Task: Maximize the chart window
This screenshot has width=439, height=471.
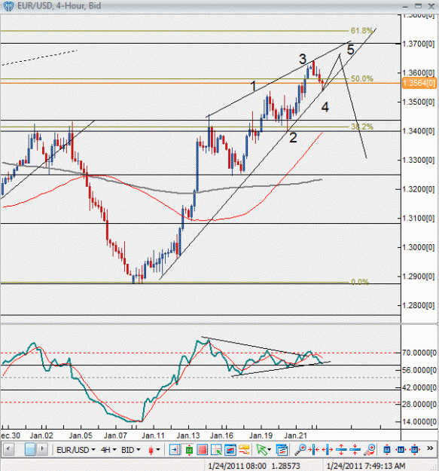Action: pos(418,6)
